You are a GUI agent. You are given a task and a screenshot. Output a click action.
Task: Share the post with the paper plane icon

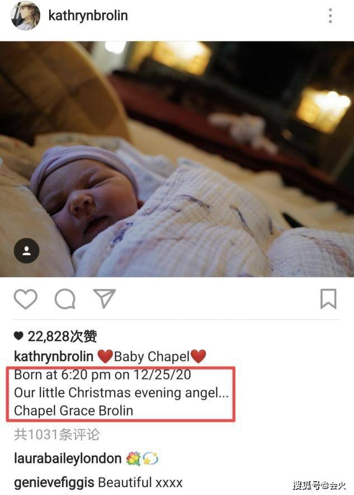[105, 298]
